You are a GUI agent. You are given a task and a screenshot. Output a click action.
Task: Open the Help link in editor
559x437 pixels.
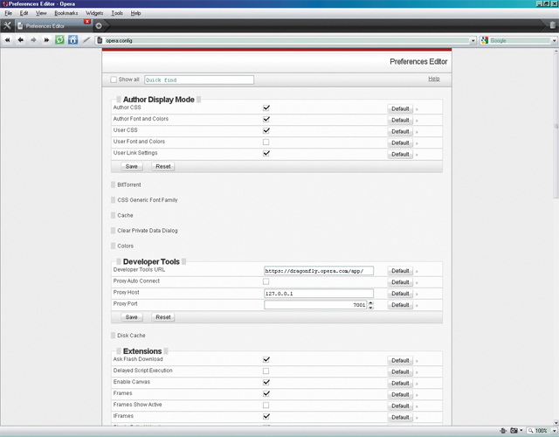click(x=434, y=79)
